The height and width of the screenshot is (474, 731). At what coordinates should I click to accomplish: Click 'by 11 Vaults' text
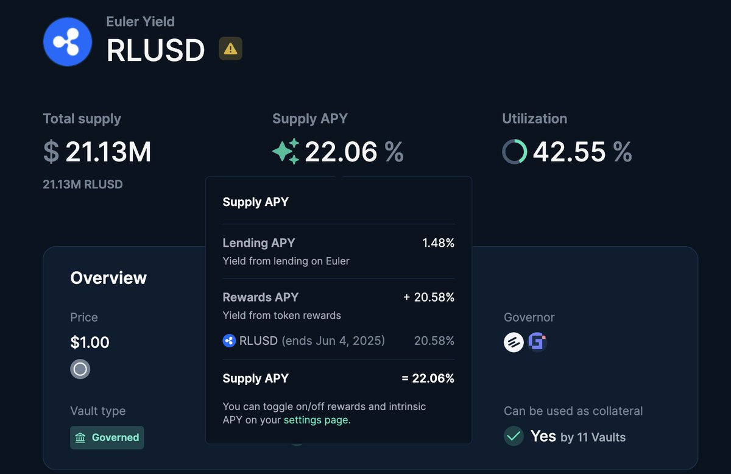pos(593,437)
